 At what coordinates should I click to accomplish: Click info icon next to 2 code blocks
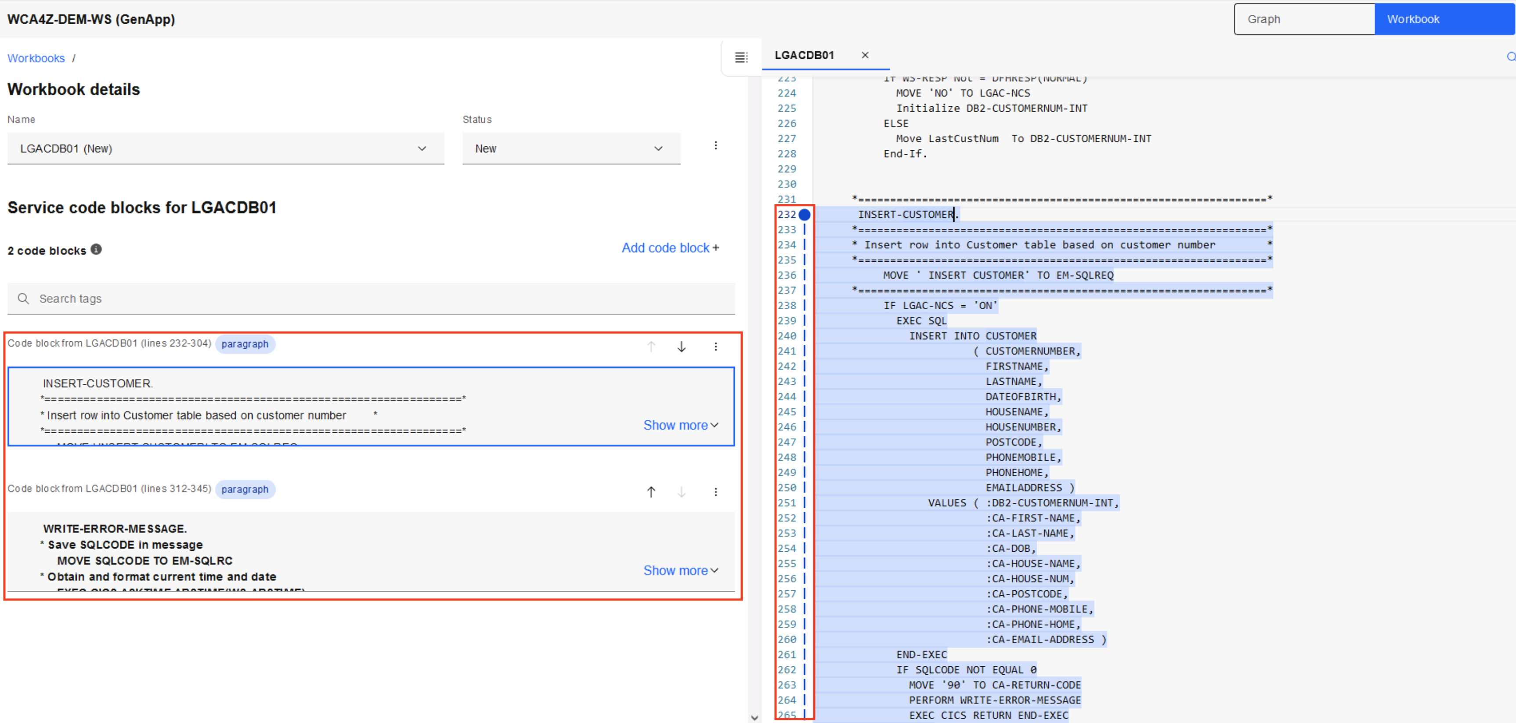point(96,249)
